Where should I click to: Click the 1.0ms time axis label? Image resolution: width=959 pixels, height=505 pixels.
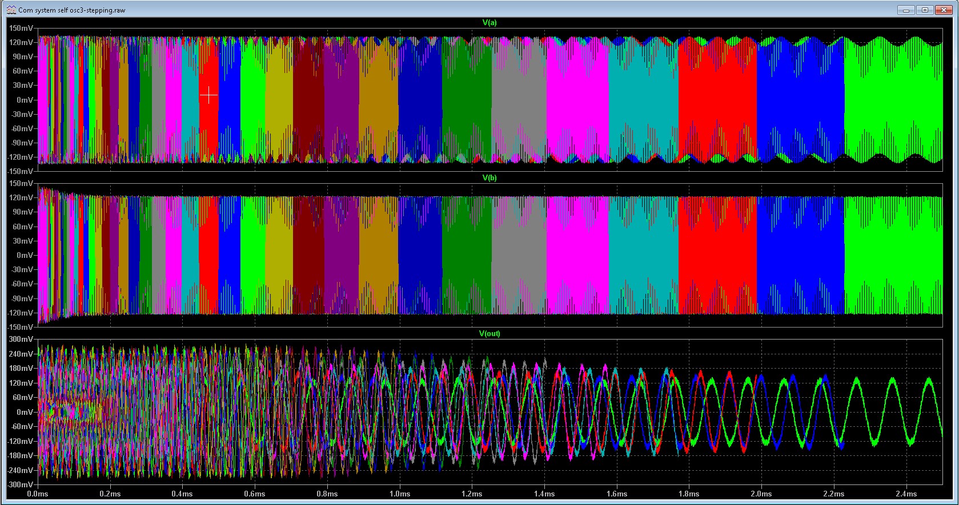400,494
